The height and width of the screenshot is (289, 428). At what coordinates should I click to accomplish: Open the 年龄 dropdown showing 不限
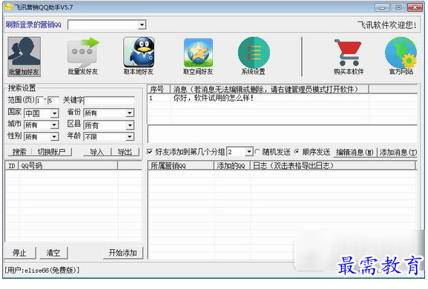coord(130,136)
